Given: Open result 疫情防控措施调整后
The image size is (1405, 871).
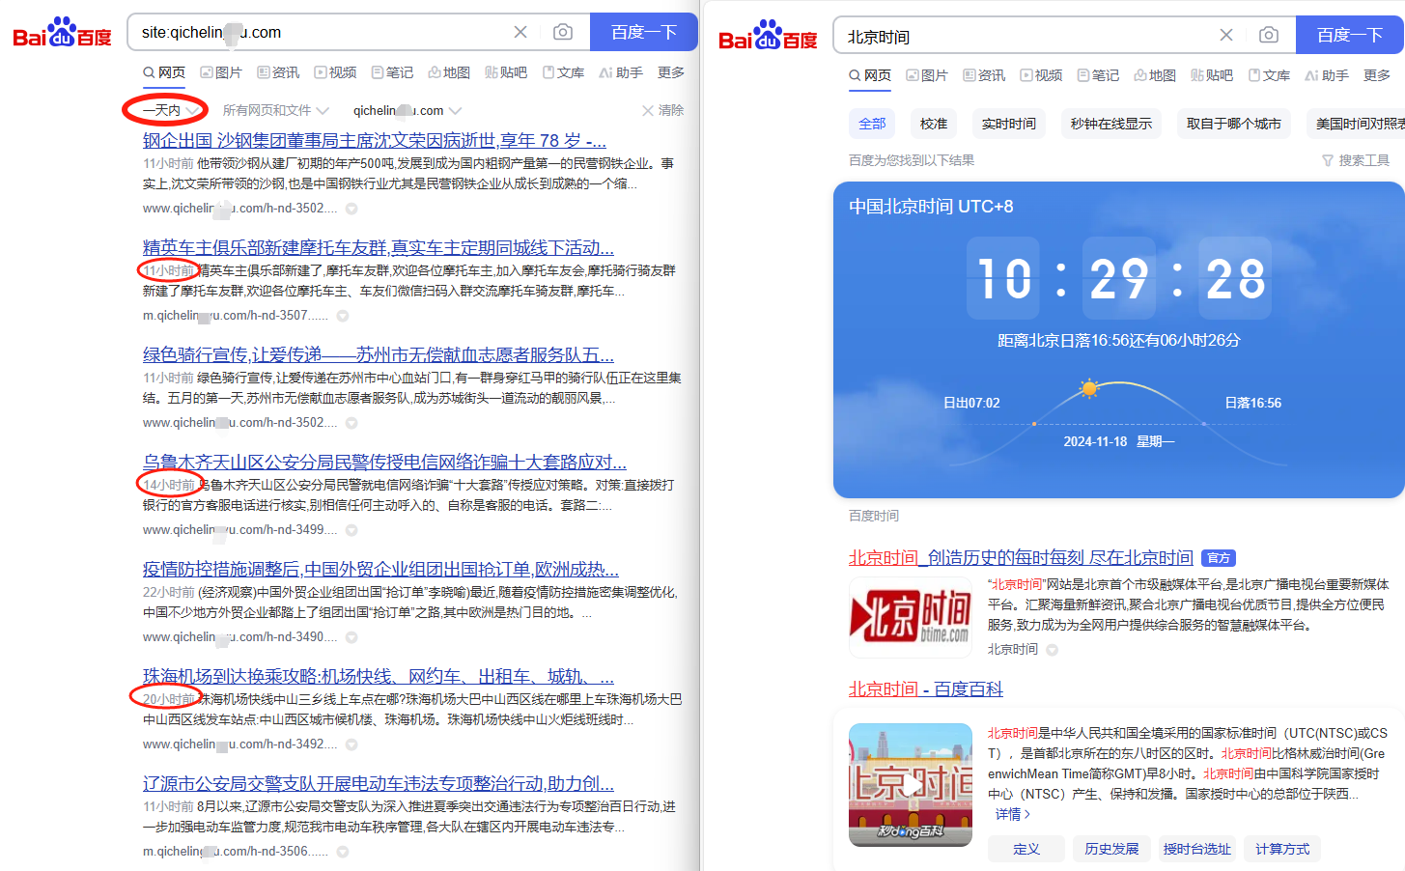Looking at the screenshot, I should click(x=381, y=570).
